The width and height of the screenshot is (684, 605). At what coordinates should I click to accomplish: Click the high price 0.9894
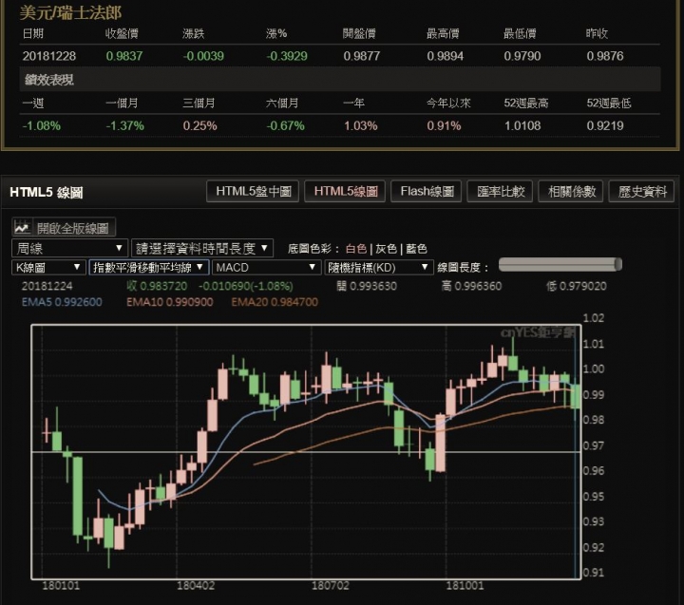(446, 56)
